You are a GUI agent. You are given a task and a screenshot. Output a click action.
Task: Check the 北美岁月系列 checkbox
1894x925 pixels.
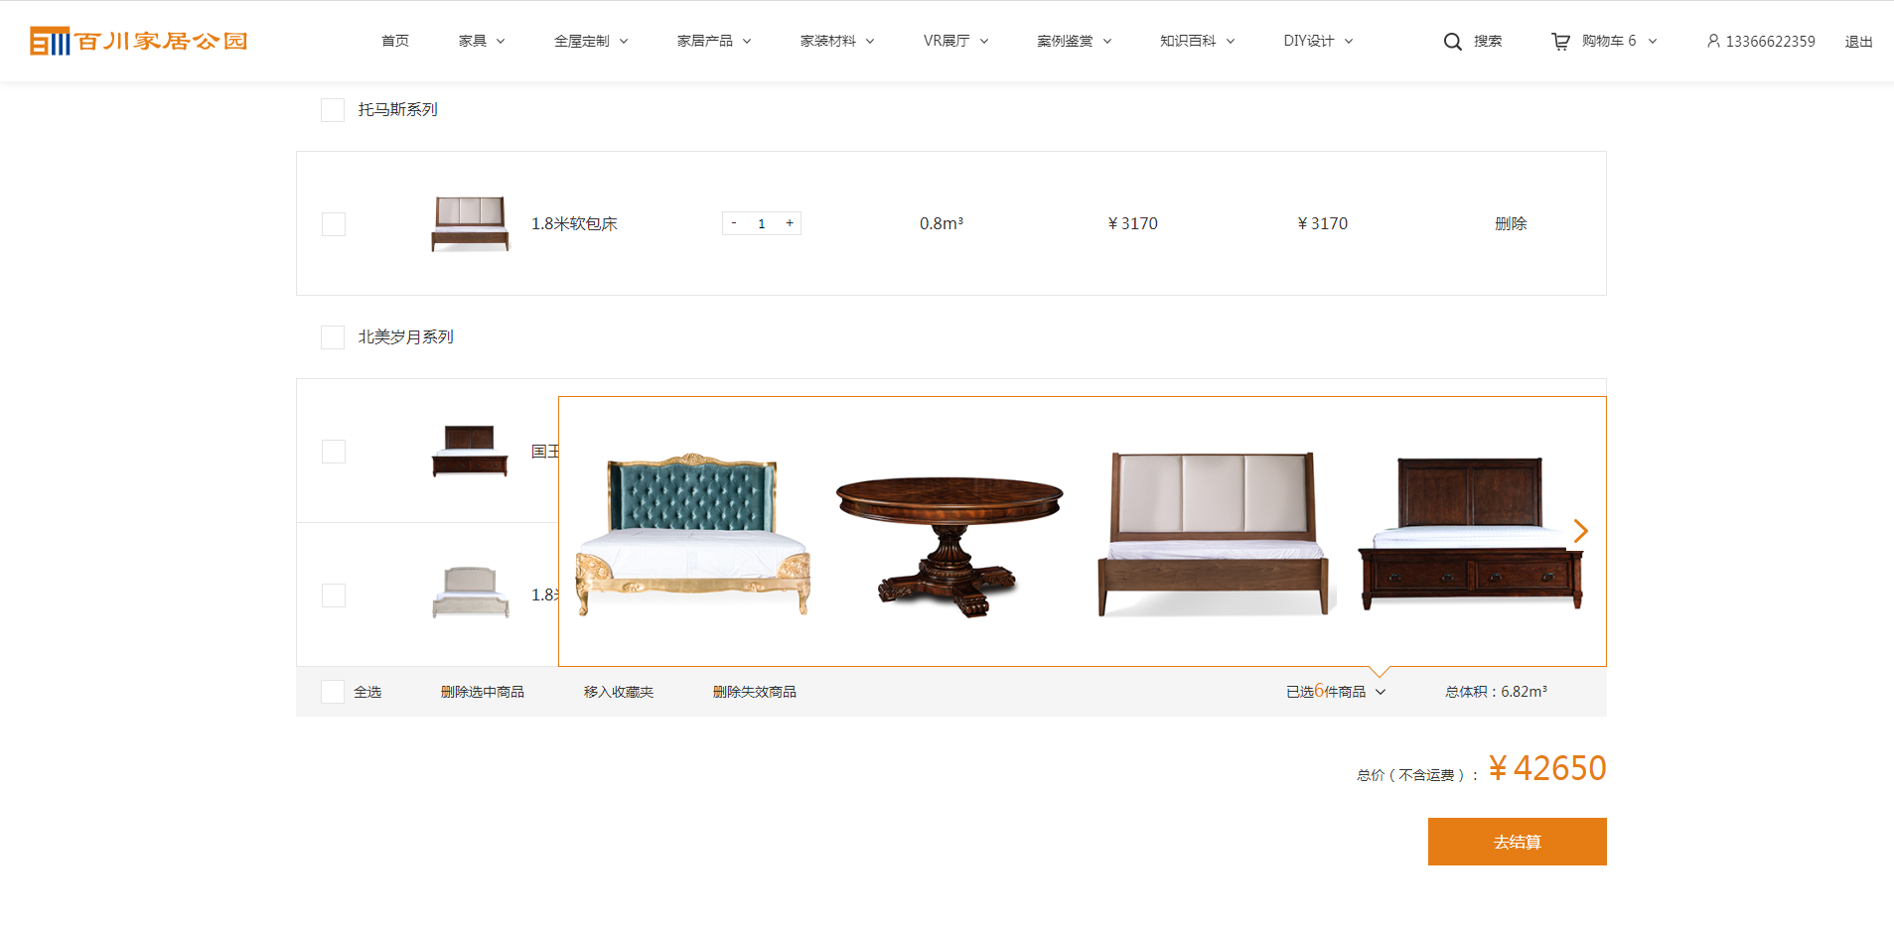pyautogui.click(x=333, y=337)
